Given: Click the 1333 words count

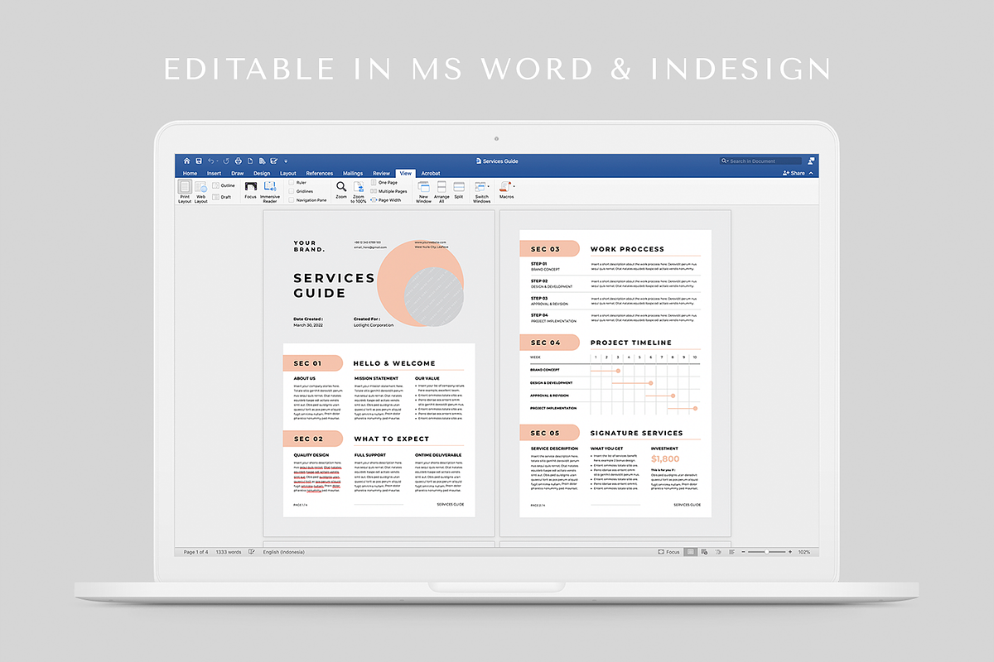Looking at the screenshot, I should [x=229, y=552].
